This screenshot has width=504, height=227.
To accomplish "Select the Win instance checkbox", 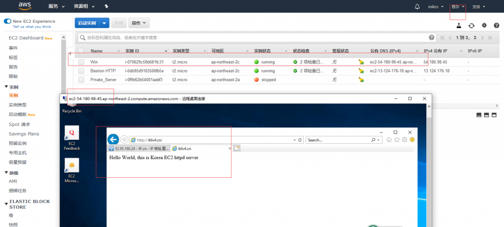I will (81, 62).
